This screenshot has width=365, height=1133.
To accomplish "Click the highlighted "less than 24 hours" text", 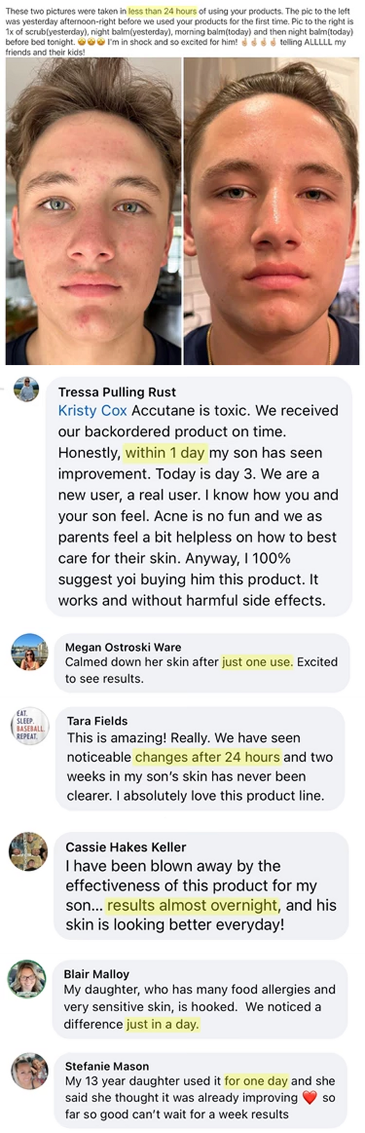I will [x=162, y=11].
